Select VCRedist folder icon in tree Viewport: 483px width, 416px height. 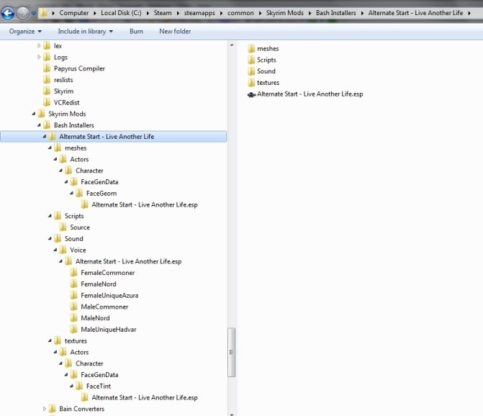[47, 102]
